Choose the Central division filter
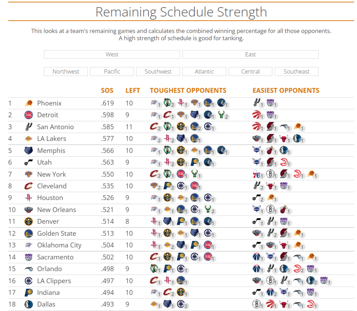The height and width of the screenshot is (311, 357). 250,72
